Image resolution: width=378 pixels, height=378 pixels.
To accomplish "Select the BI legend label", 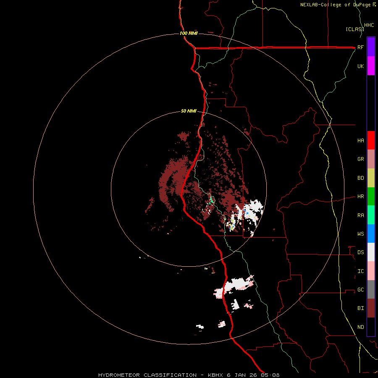I will (x=361, y=308).
